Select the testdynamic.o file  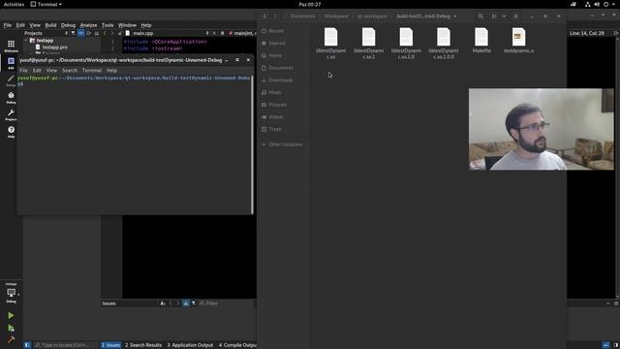tap(519, 41)
